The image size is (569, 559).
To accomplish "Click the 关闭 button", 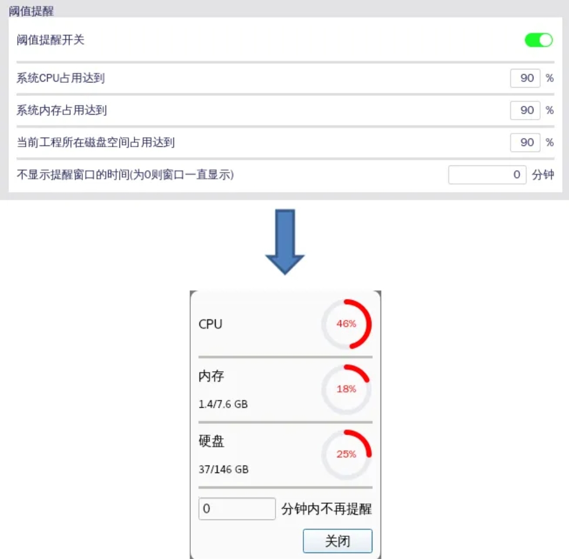I will coord(338,541).
